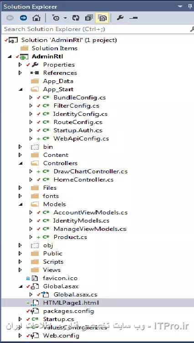Select WebApiConfig.cs in App_Start

81,139
